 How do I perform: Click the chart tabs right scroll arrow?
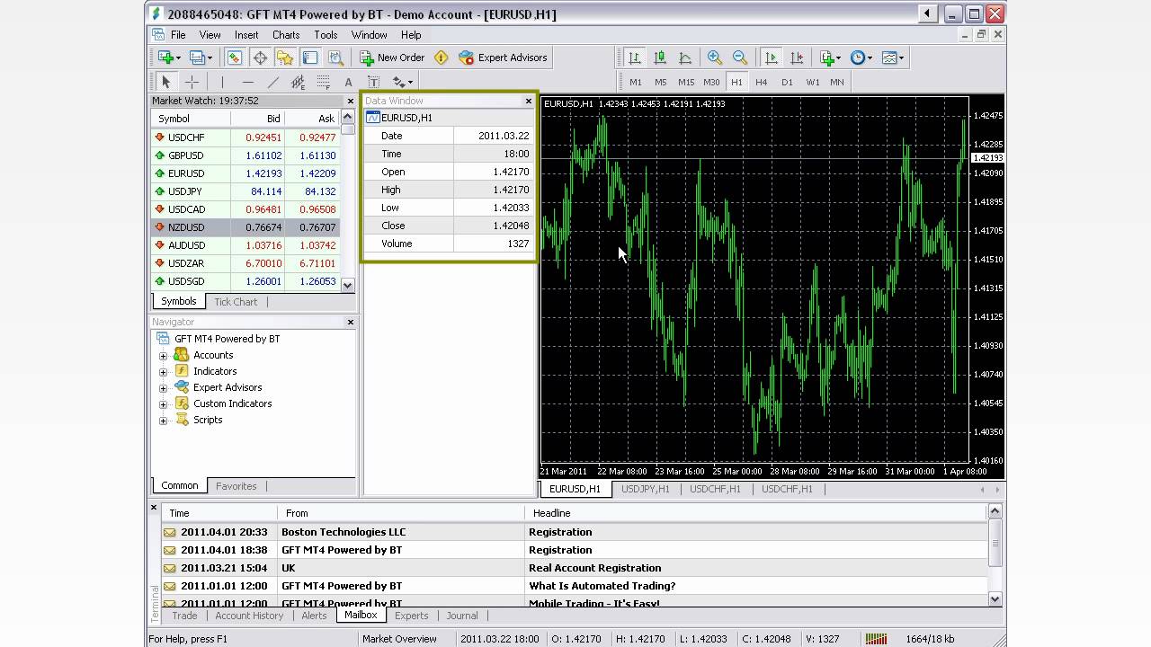tap(996, 490)
